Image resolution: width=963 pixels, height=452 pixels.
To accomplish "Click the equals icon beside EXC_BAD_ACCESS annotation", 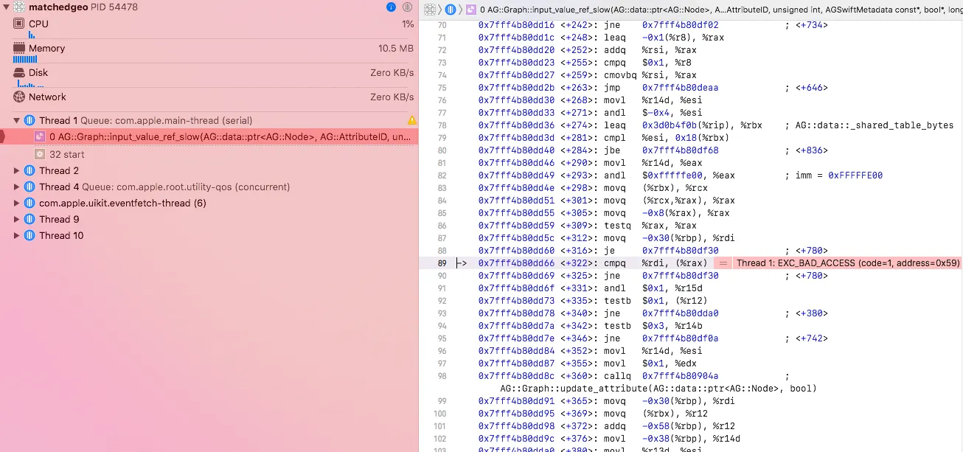I will tap(723, 262).
